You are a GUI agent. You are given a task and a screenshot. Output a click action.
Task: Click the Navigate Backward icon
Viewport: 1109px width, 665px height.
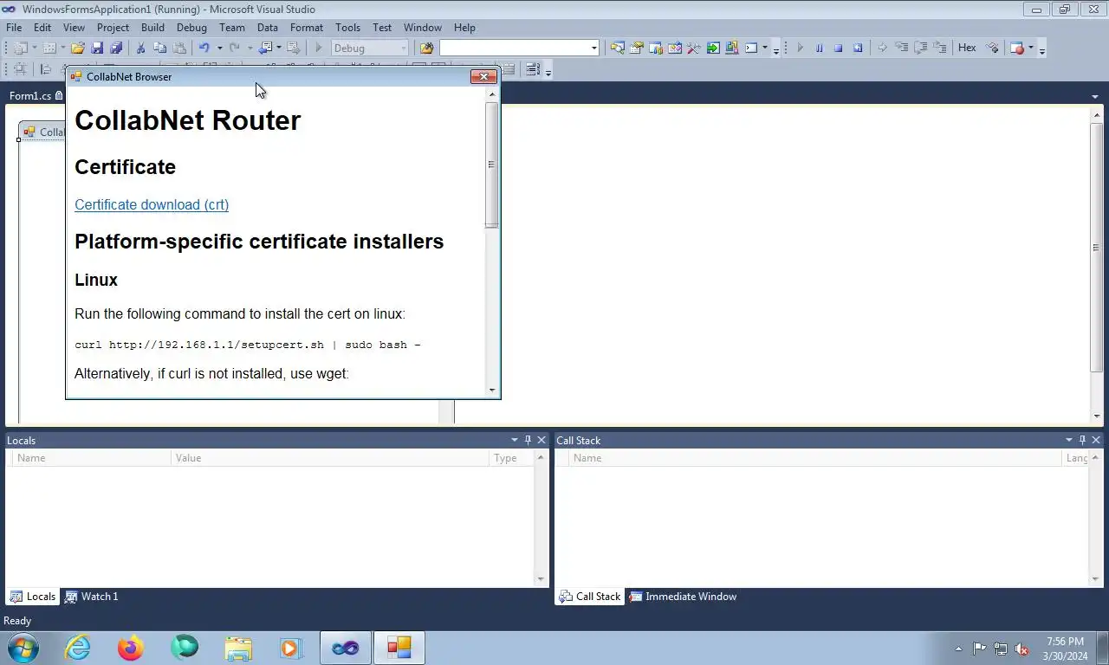265,48
